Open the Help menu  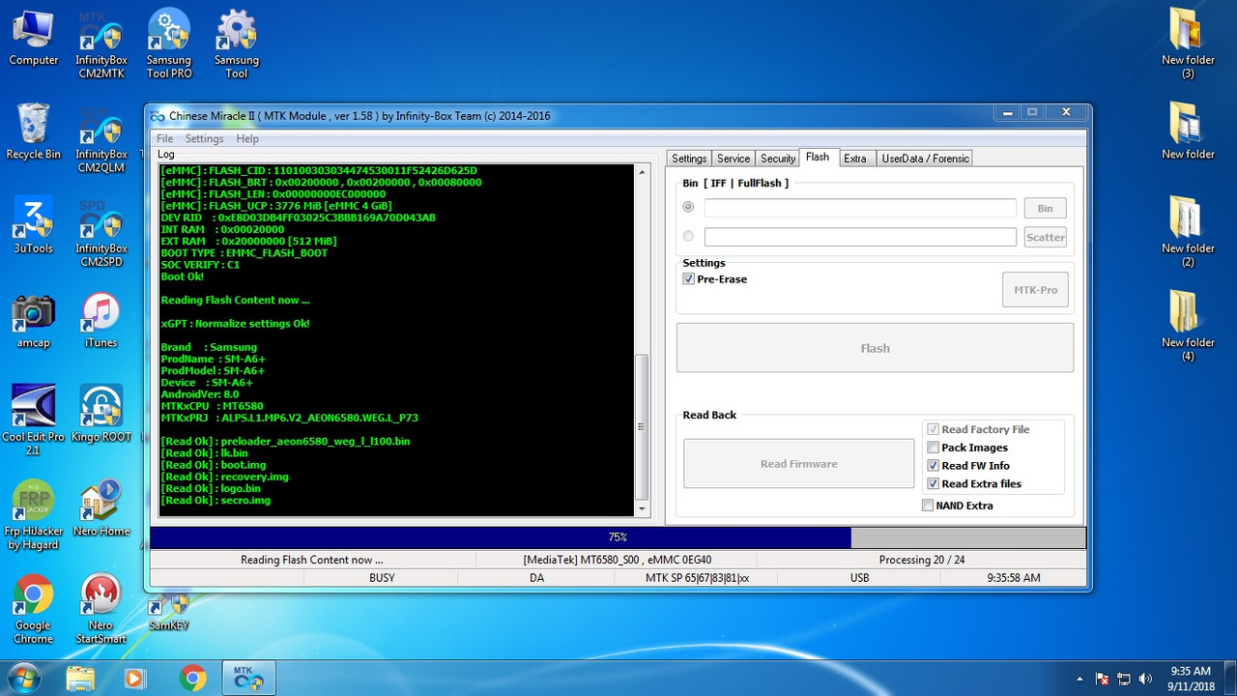[247, 139]
